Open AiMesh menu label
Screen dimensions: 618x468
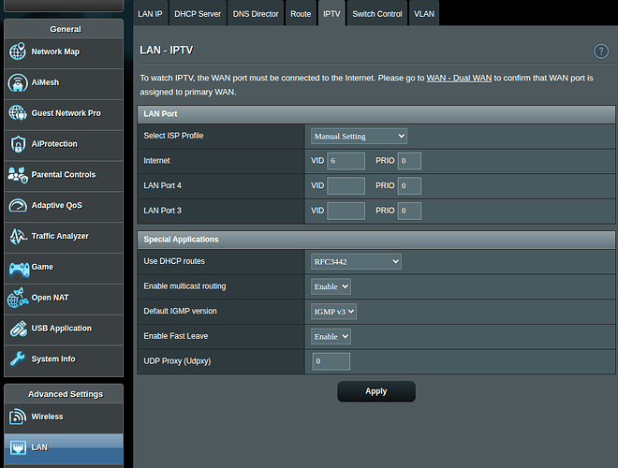point(45,82)
